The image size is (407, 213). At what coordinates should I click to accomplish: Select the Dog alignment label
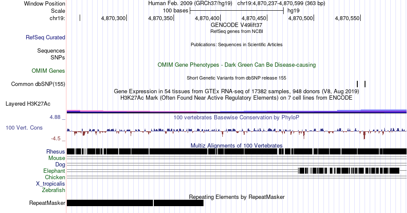tap(60, 165)
